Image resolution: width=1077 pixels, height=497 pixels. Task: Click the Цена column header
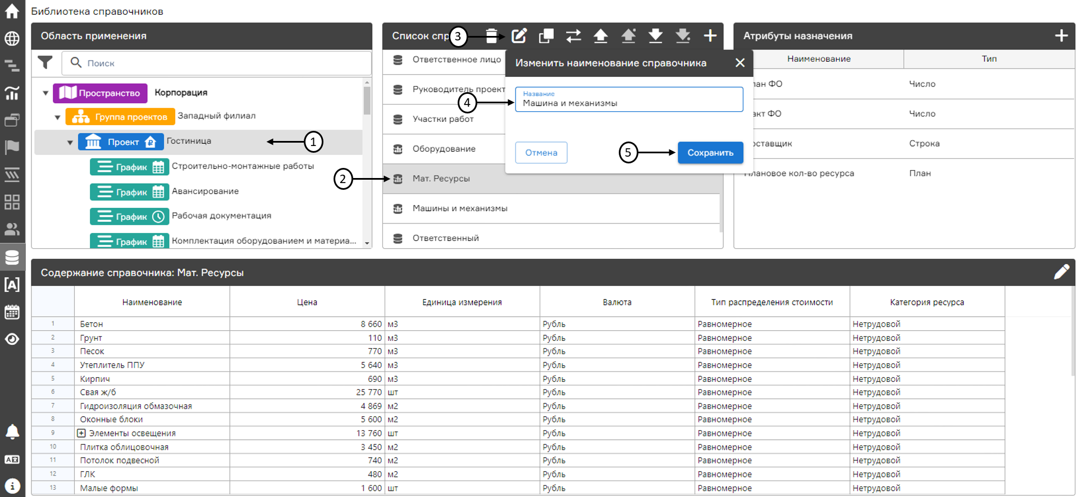[x=307, y=302]
